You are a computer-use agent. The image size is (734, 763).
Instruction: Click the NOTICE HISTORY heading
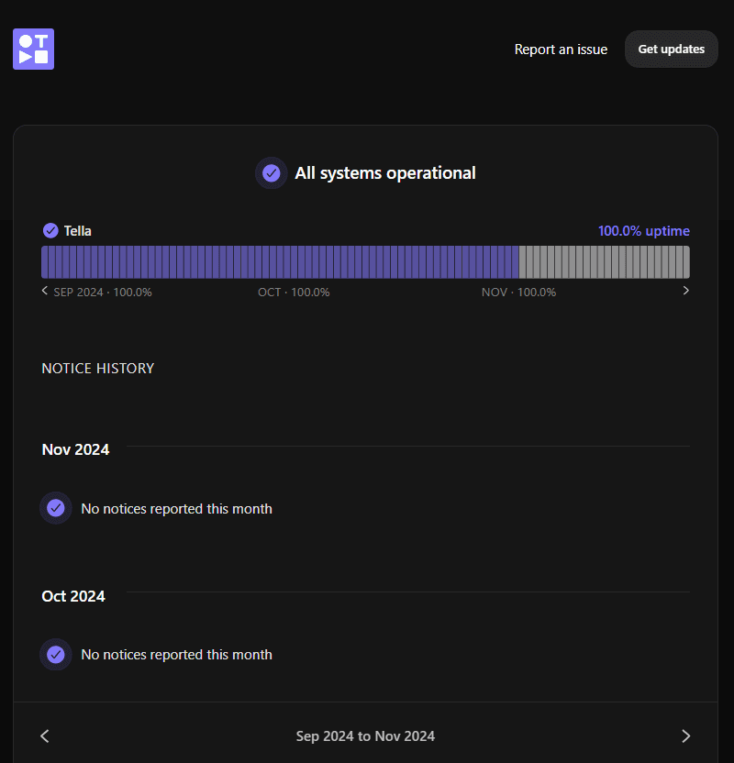coord(98,369)
